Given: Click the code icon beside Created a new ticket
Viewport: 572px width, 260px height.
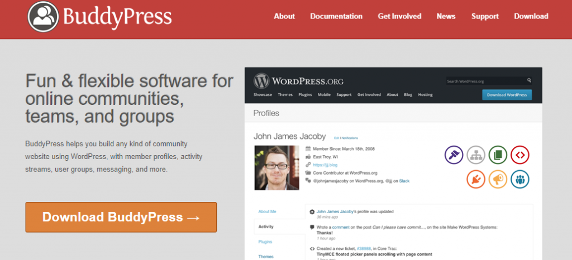Looking at the screenshot, I should (x=312, y=249).
